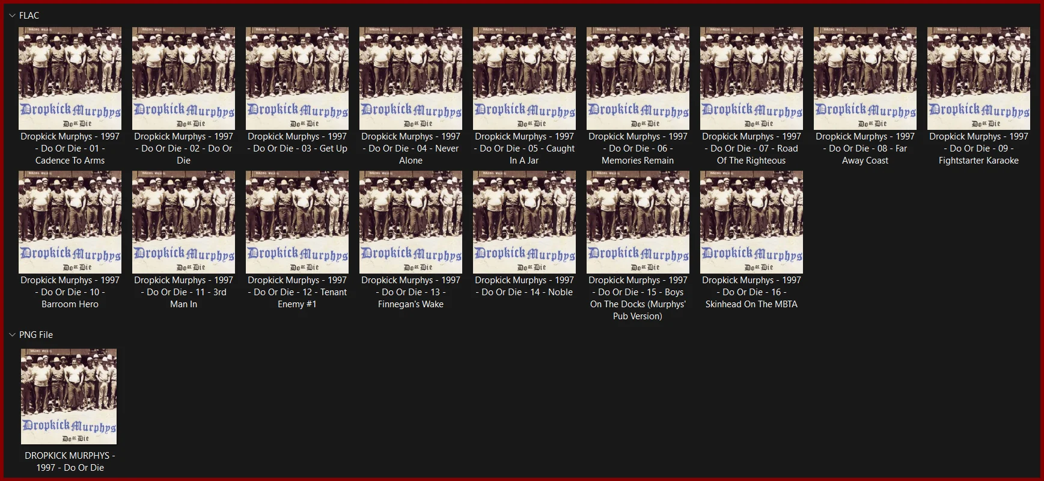
Task: Click filename text '13 - Finnegan's Wake'
Action: click(411, 292)
